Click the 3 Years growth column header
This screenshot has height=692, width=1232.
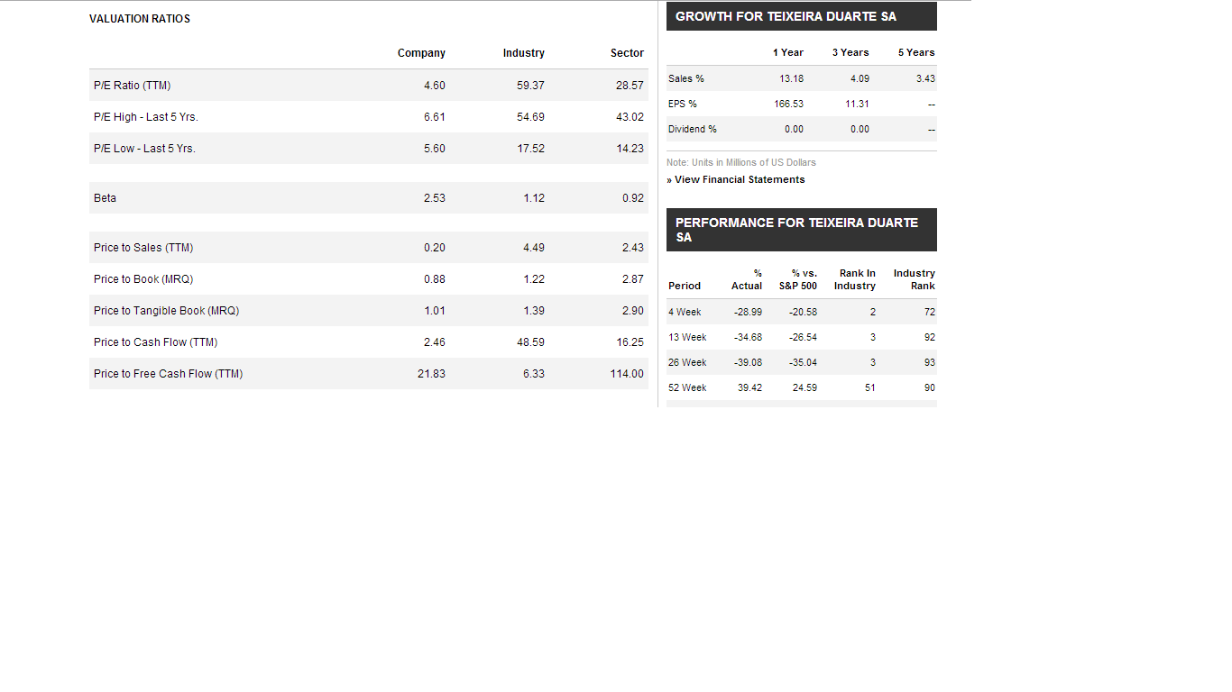(850, 52)
